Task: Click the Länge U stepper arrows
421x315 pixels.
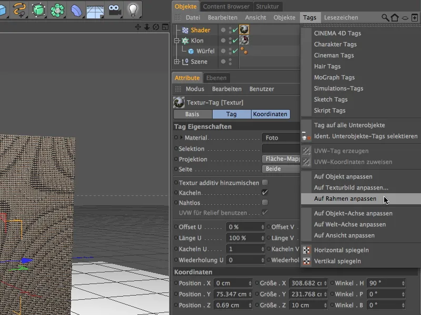Action: coord(263,238)
